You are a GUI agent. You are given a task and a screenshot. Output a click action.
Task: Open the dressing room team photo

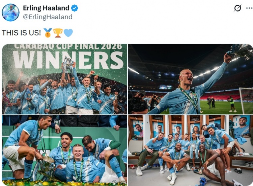[x=191, y=150]
